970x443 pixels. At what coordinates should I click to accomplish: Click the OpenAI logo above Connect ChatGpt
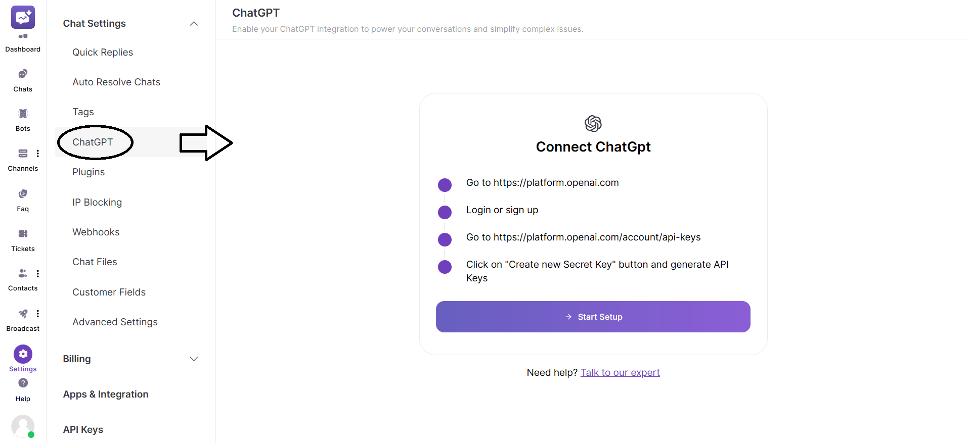(593, 123)
